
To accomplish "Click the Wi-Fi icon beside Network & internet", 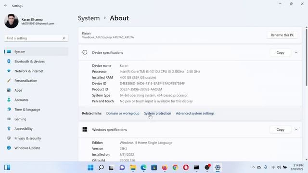I will 9,71.
